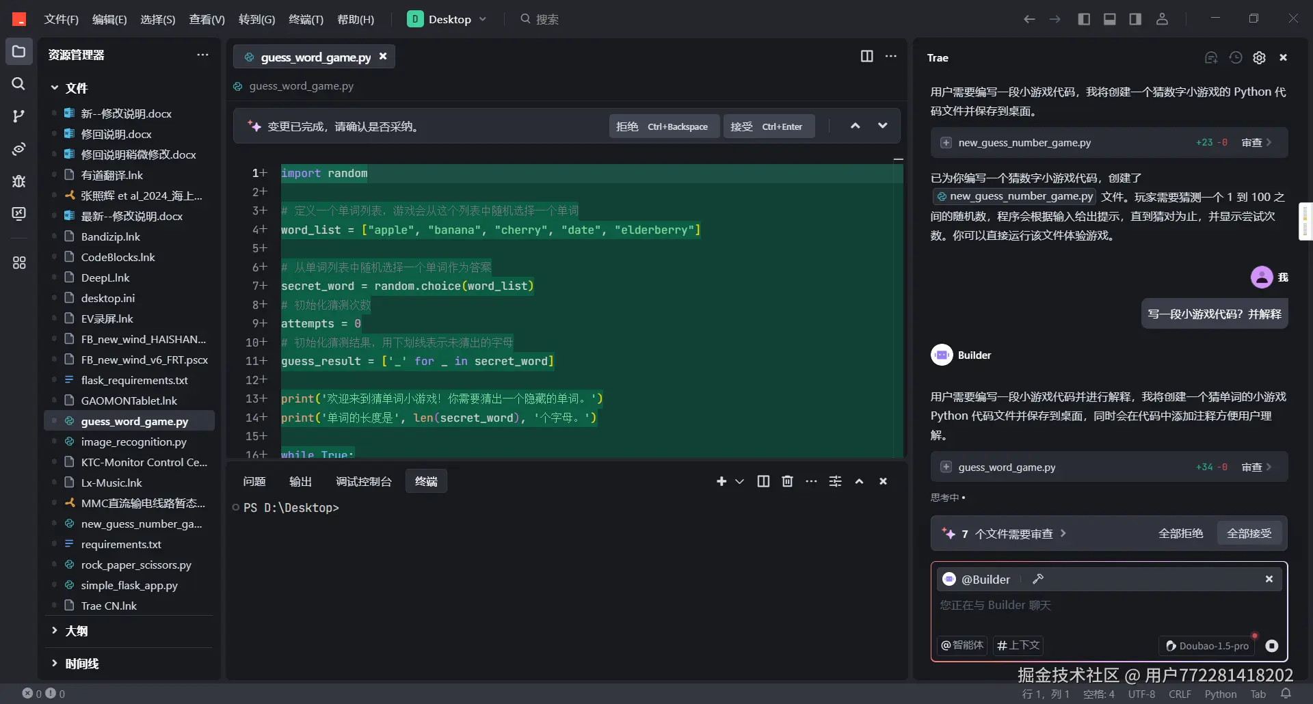Click the magic wand icon beside @Builder
The width and height of the screenshot is (1313, 704).
pos(1038,579)
